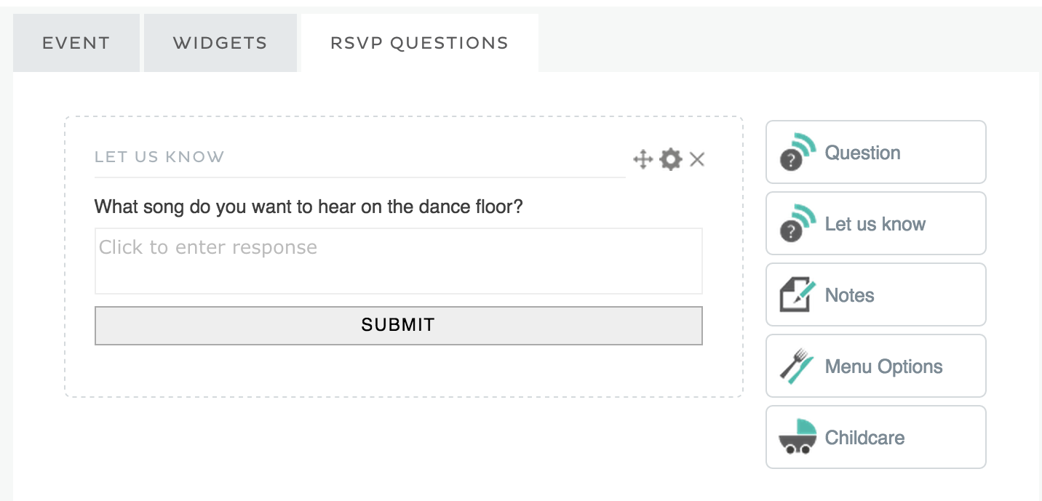The image size is (1042, 501).
Task: Click the move handle icon on the widget
Action: pyautogui.click(x=643, y=159)
